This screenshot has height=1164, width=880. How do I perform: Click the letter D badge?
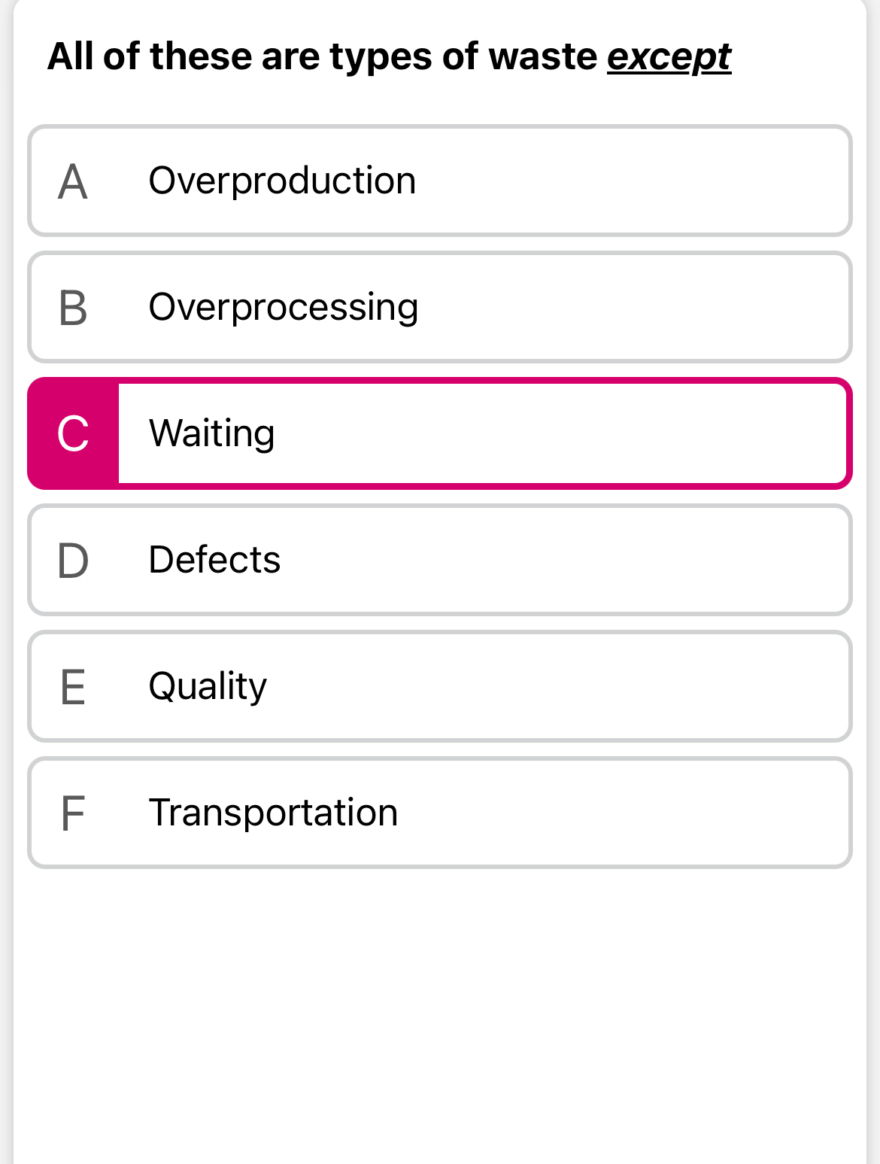(x=73, y=561)
